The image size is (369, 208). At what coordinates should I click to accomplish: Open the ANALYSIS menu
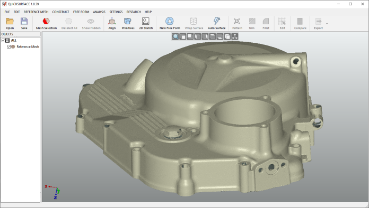99,12
